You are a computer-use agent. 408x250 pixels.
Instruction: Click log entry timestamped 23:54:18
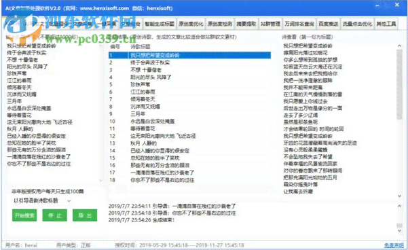(x=172, y=213)
